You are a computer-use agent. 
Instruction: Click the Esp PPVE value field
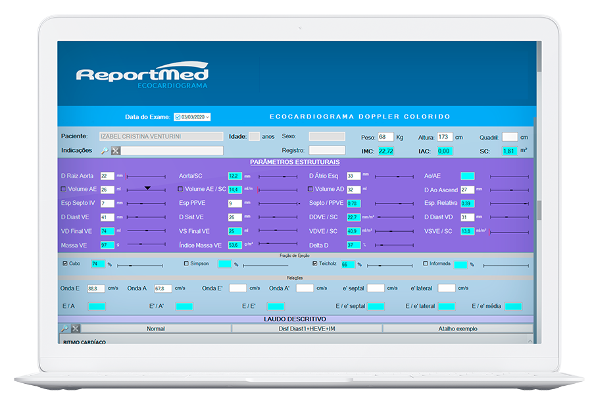tap(235, 203)
